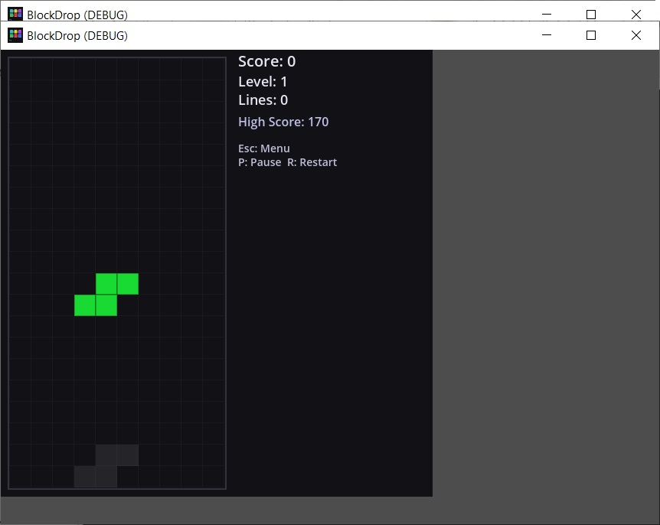Click the 'Esc: Menu' hint text
Image resolution: width=660 pixels, height=525 pixels.
click(x=264, y=148)
